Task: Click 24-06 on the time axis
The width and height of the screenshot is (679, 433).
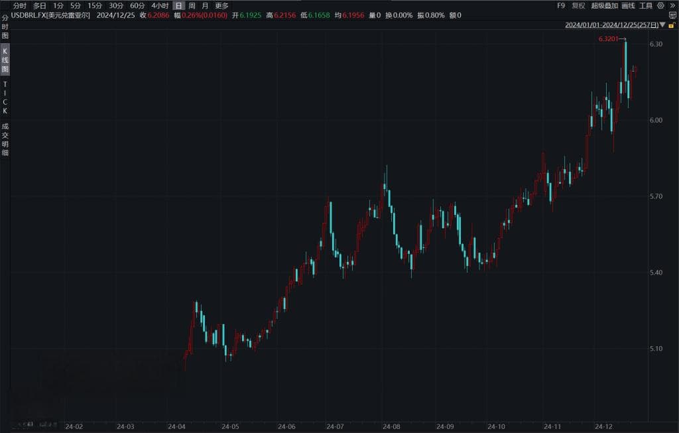Action: [x=286, y=426]
